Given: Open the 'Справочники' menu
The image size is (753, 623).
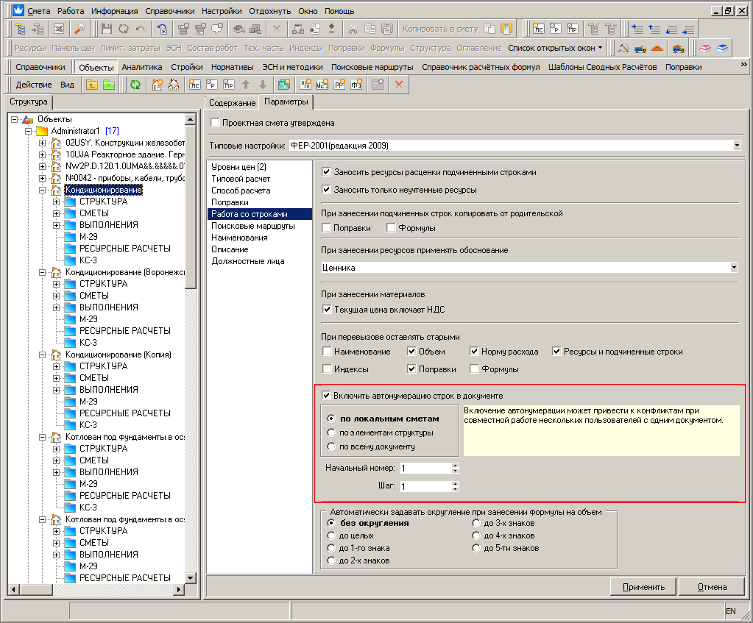Looking at the screenshot, I should (x=169, y=11).
